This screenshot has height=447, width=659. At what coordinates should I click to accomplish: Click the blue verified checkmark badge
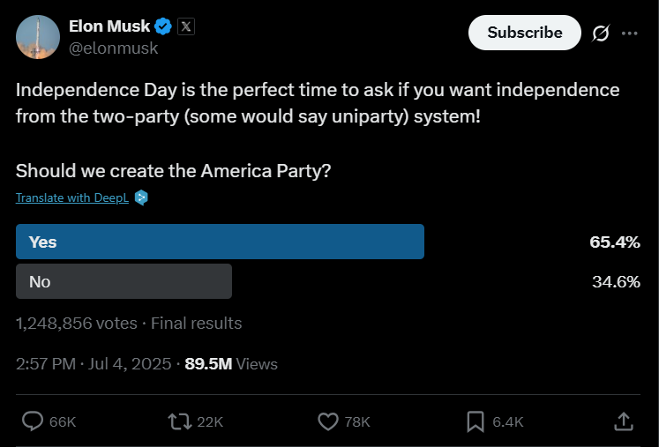[163, 26]
